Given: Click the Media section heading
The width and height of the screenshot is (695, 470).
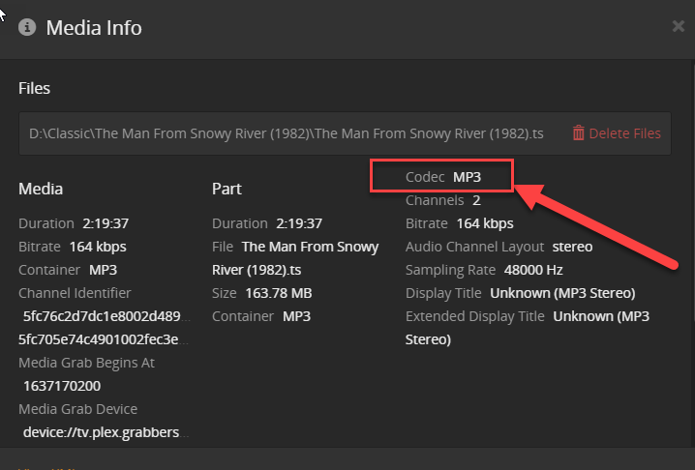Looking at the screenshot, I should point(41,189).
